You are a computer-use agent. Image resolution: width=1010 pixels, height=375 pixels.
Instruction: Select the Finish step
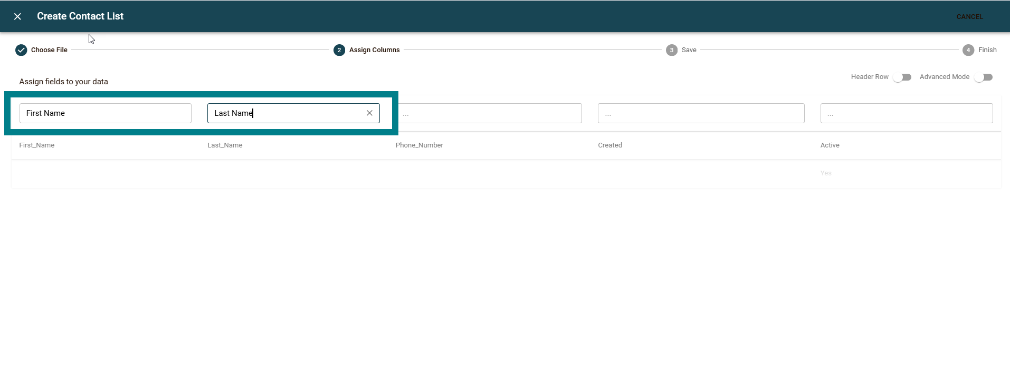point(979,50)
